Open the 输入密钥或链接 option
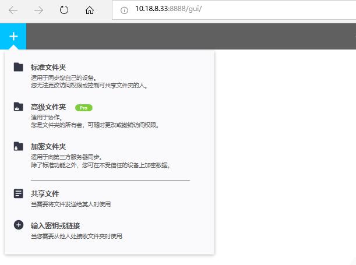This screenshot has height=265, width=356. pos(55,225)
